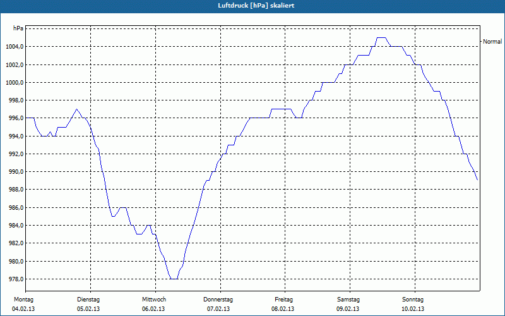Click the '984,0' y-axis value

tap(16, 226)
